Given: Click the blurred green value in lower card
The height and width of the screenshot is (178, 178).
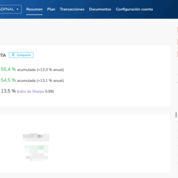Looking at the screenshot, I should point(36,149).
